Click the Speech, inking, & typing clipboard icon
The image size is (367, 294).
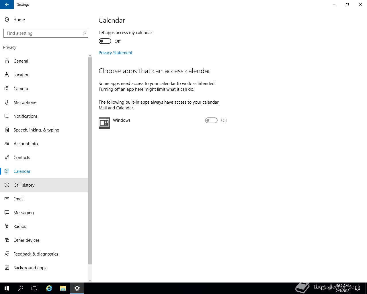coord(7,130)
